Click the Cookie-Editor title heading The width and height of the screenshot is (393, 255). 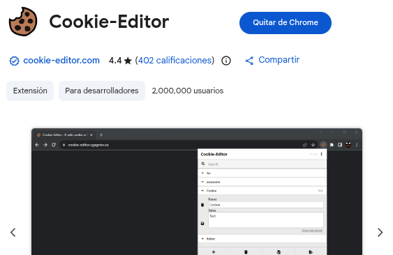click(109, 22)
